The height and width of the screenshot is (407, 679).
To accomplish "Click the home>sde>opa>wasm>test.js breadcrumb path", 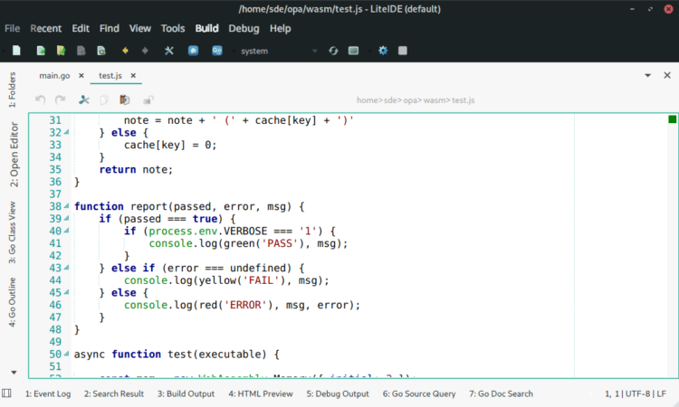I will coord(416,100).
